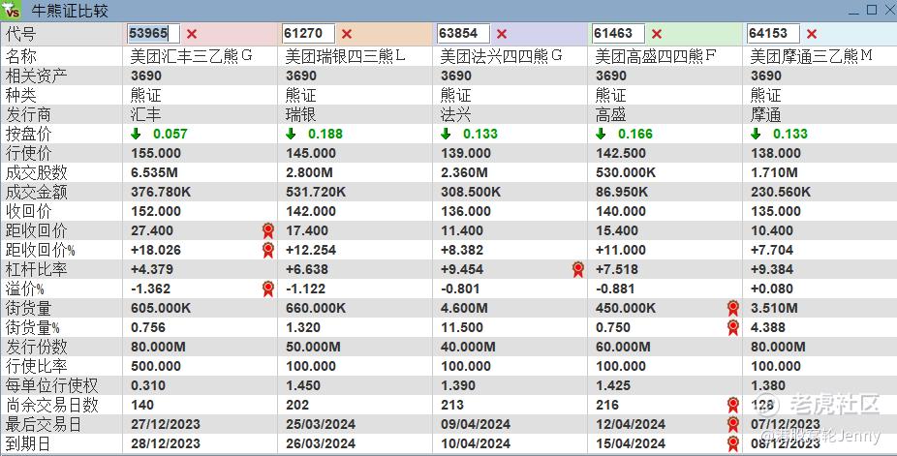Click red ribbon badge beside 15/04/2024
The width and height of the screenshot is (897, 456).
[x=733, y=444]
